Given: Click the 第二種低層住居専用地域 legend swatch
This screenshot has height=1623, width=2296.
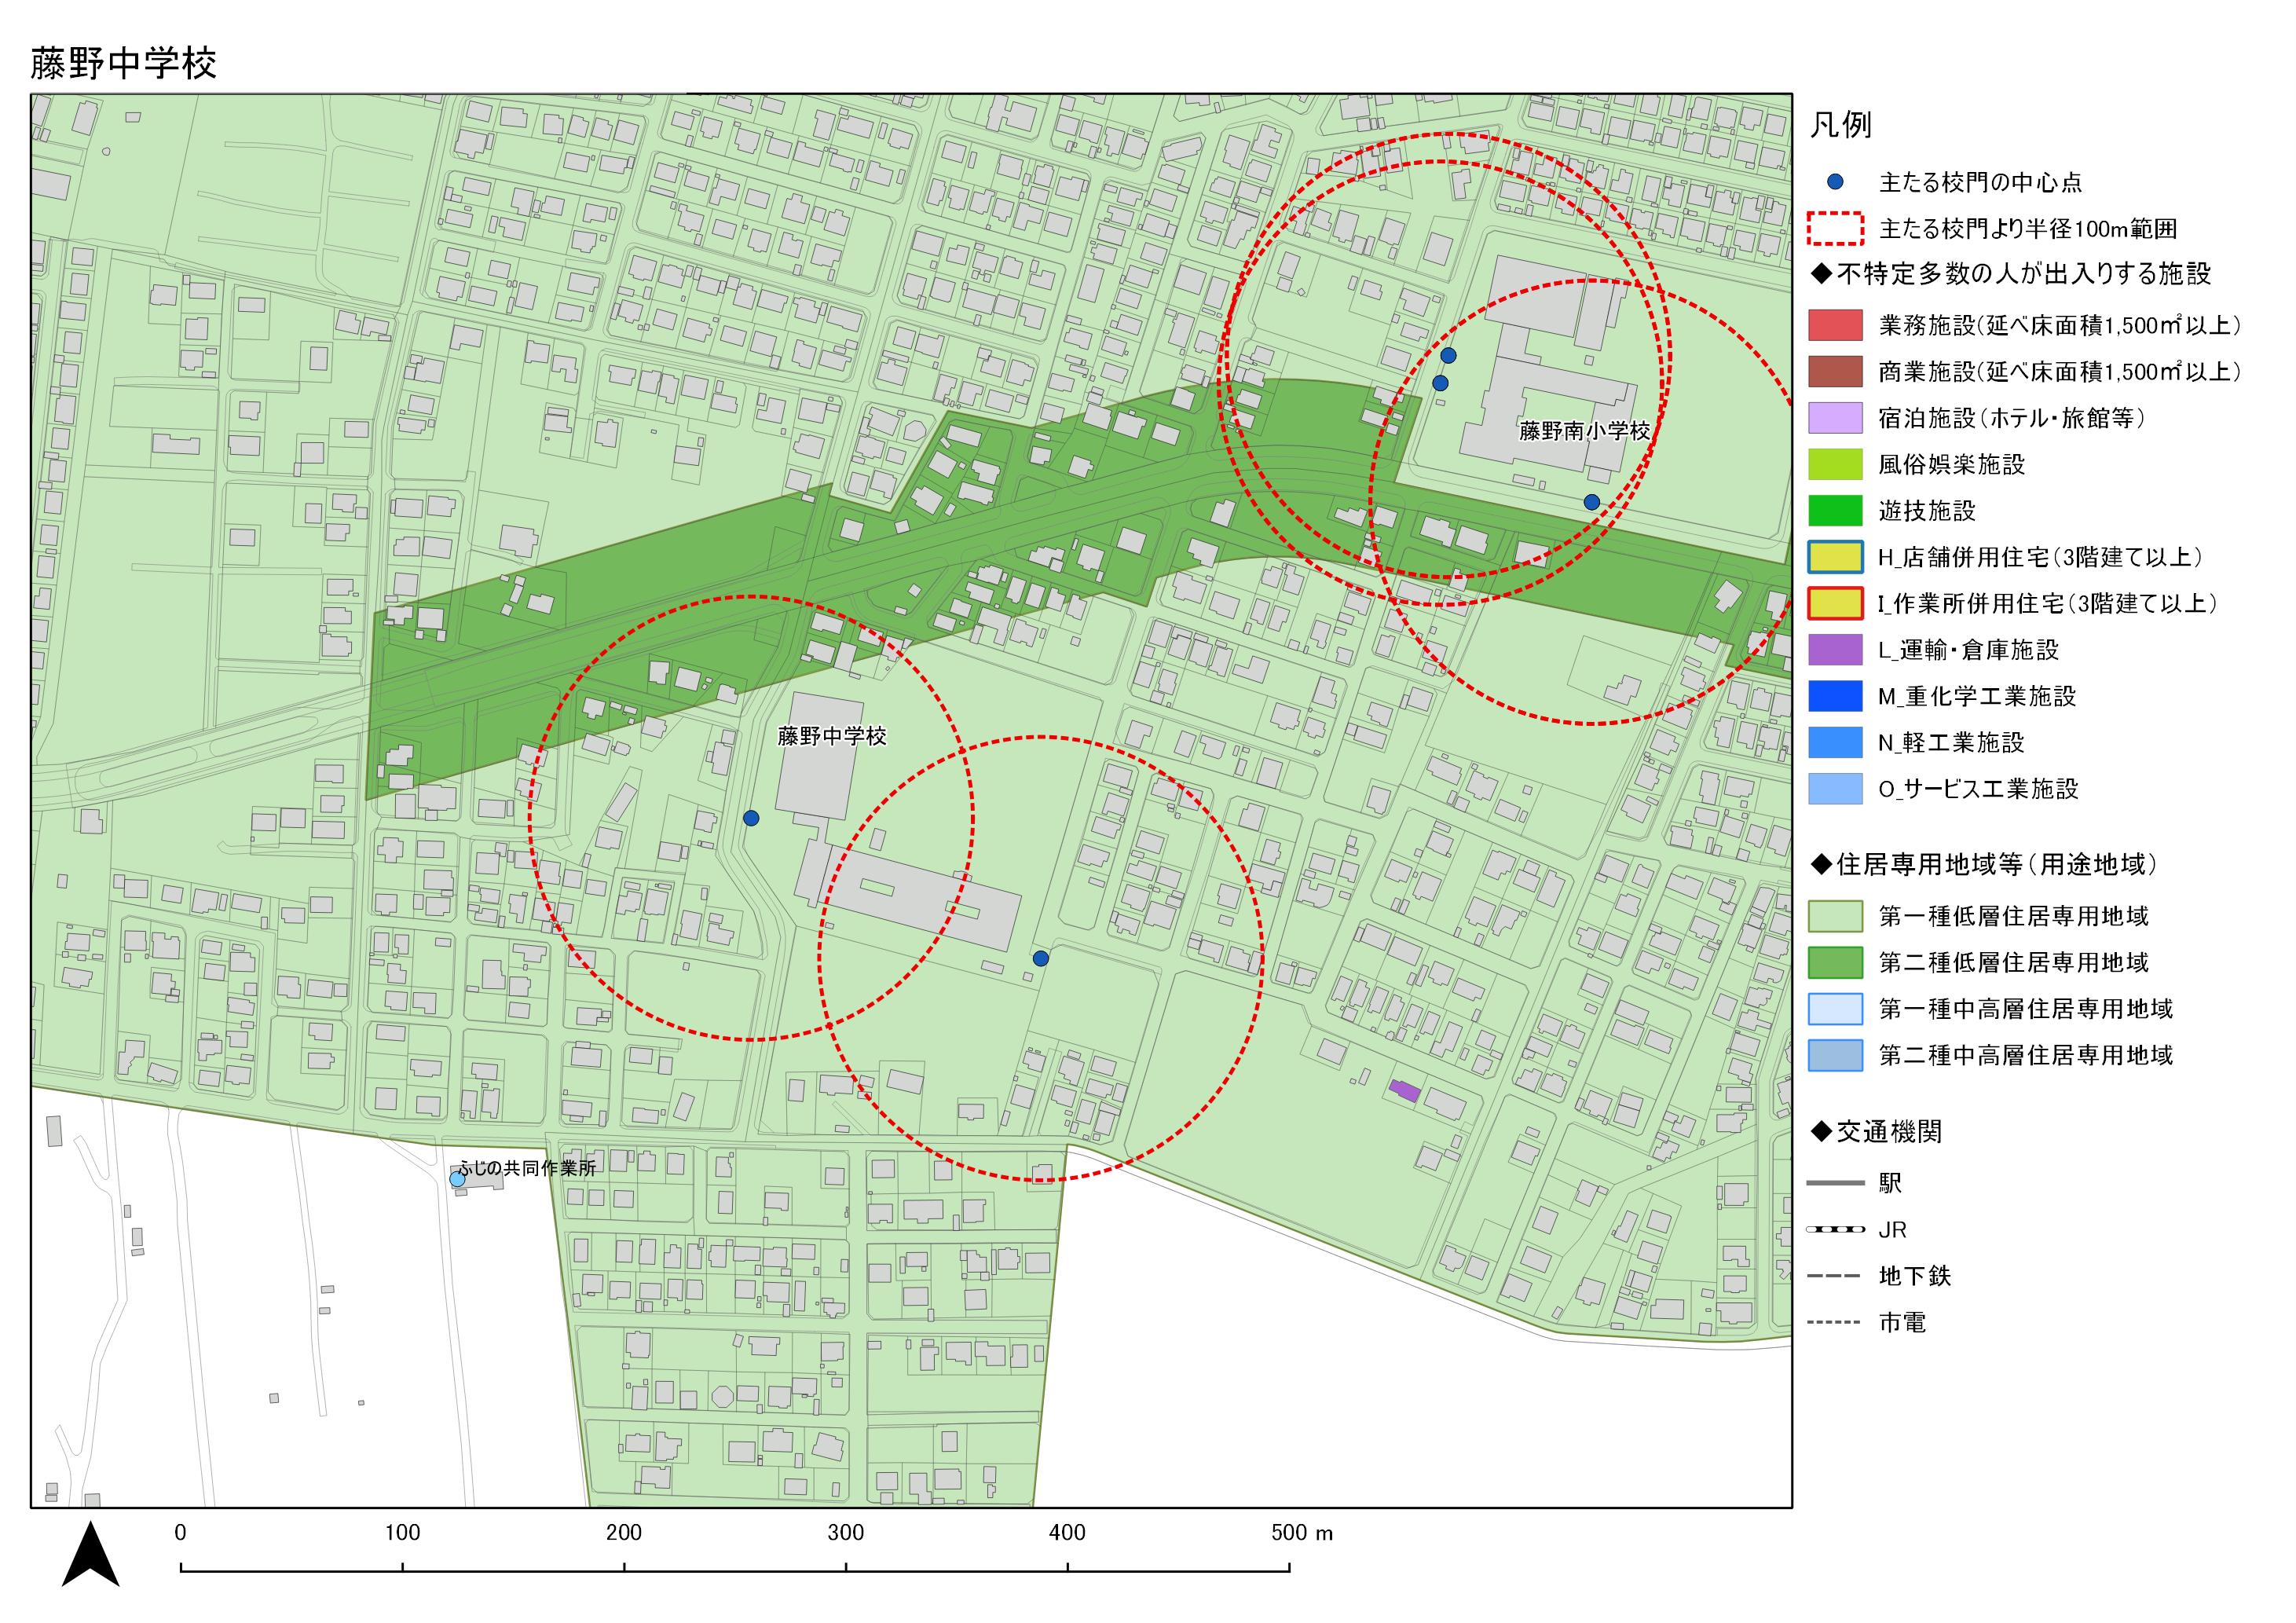Looking at the screenshot, I should coord(1835,962).
